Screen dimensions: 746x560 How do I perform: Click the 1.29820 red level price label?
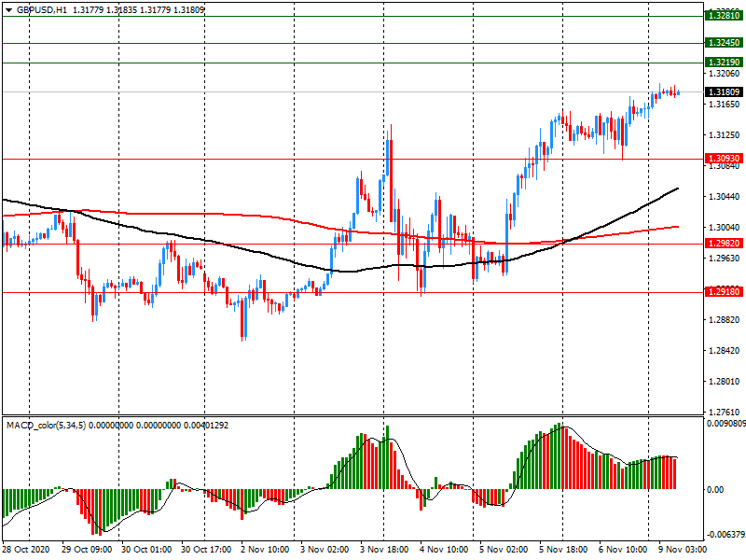point(724,244)
